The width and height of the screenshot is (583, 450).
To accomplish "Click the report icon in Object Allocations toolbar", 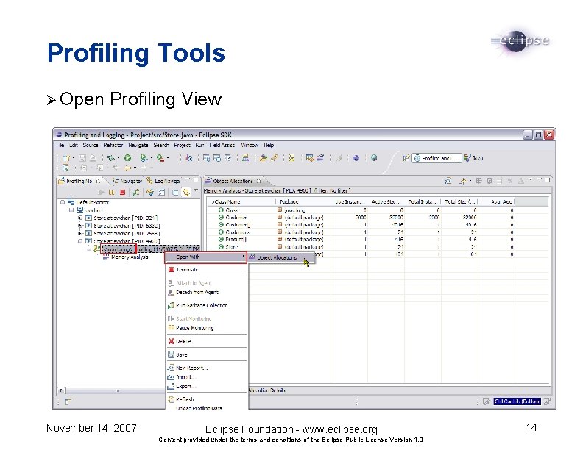I will (448, 181).
